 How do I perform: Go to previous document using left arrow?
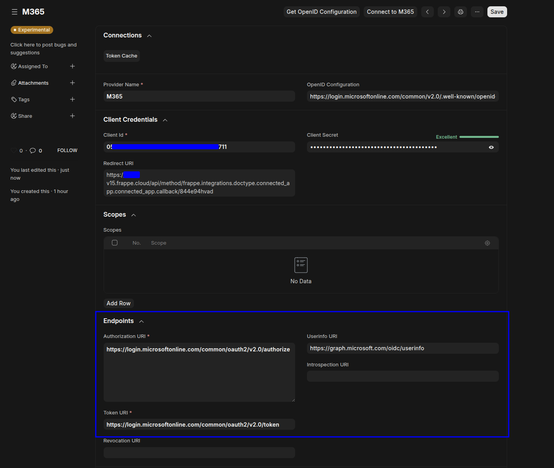[427, 12]
